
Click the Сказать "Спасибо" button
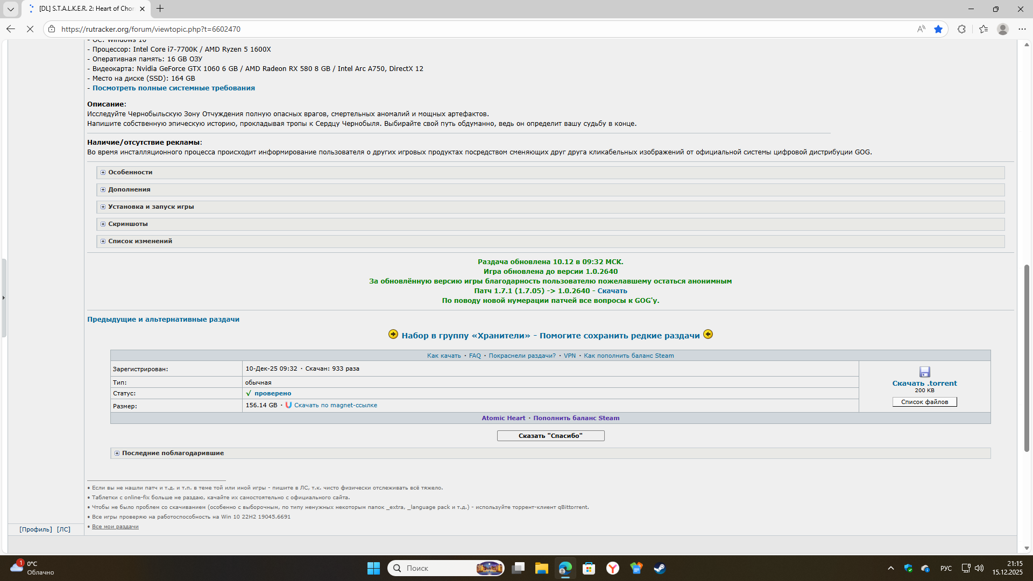[550, 436]
